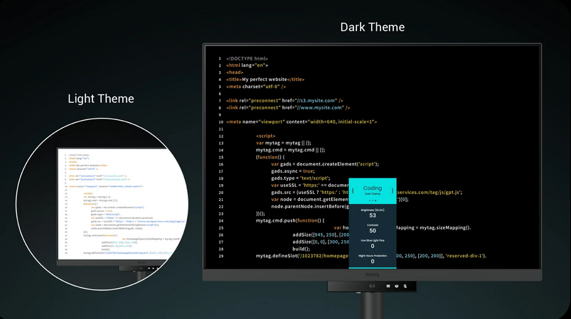571x319 pixels.
Task: Click "mytag.cmd = mytag.cmd || [];" line
Action: 291,150
